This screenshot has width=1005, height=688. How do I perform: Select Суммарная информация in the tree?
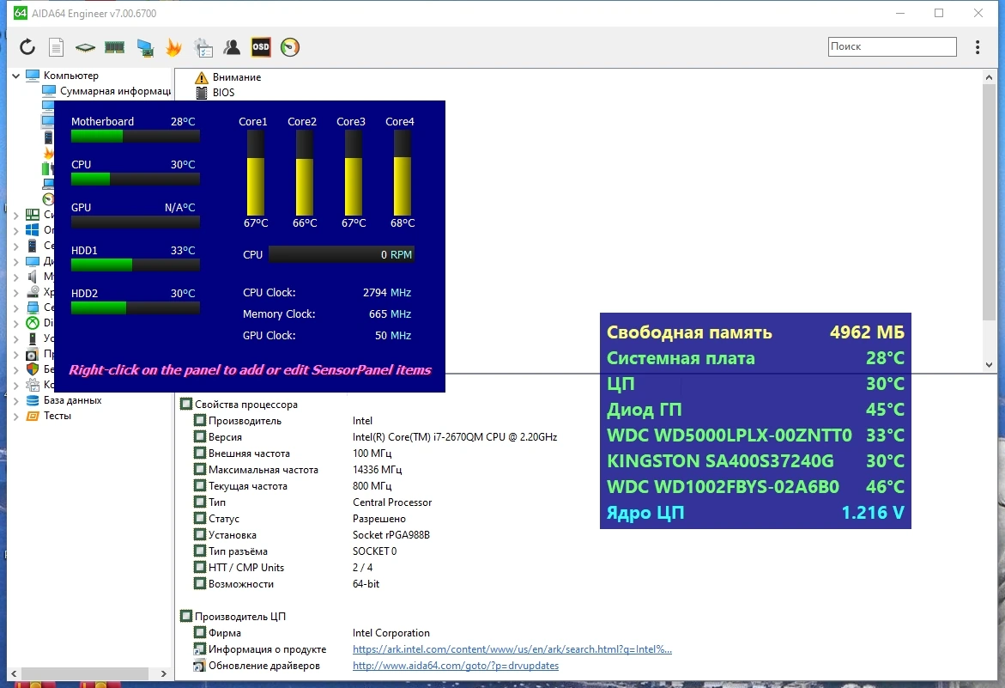point(115,91)
